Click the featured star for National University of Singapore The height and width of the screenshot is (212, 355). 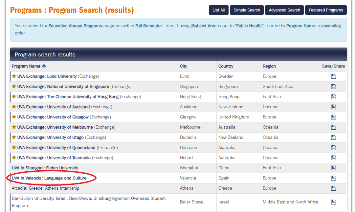14,86
